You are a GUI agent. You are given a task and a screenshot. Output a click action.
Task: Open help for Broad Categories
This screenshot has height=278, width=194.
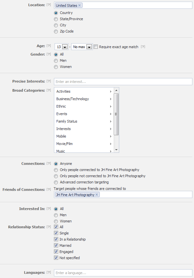pos(49,90)
